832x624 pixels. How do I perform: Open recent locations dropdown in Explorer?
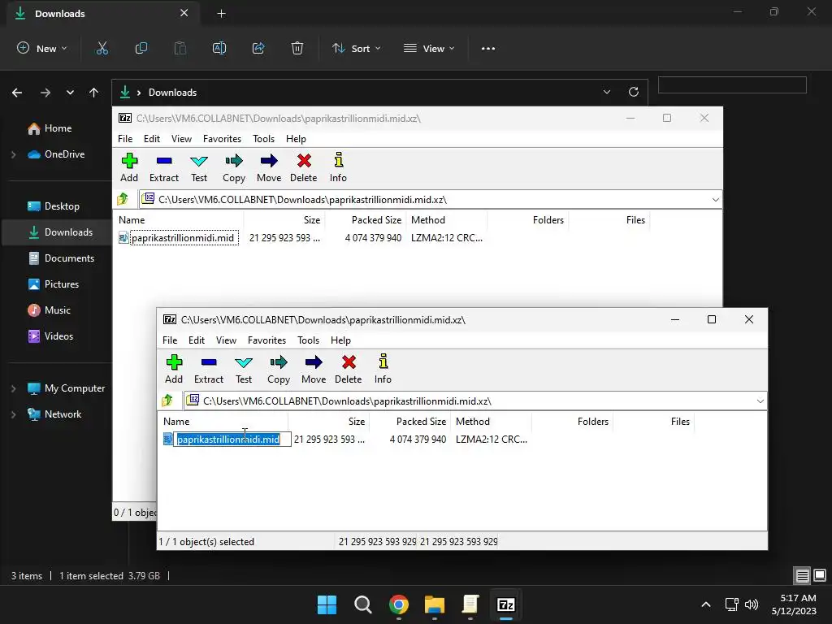[x=70, y=93]
